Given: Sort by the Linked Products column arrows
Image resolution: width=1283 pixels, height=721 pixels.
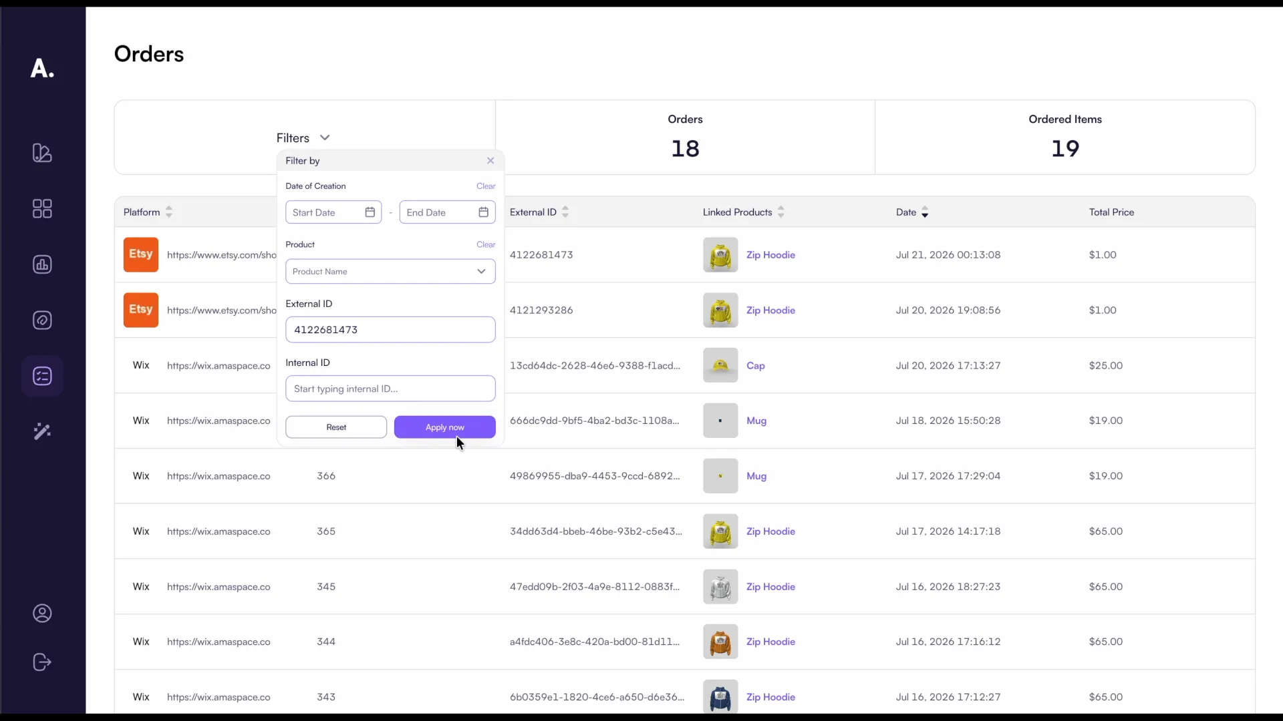Looking at the screenshot, I should click(x=781, y=212).
